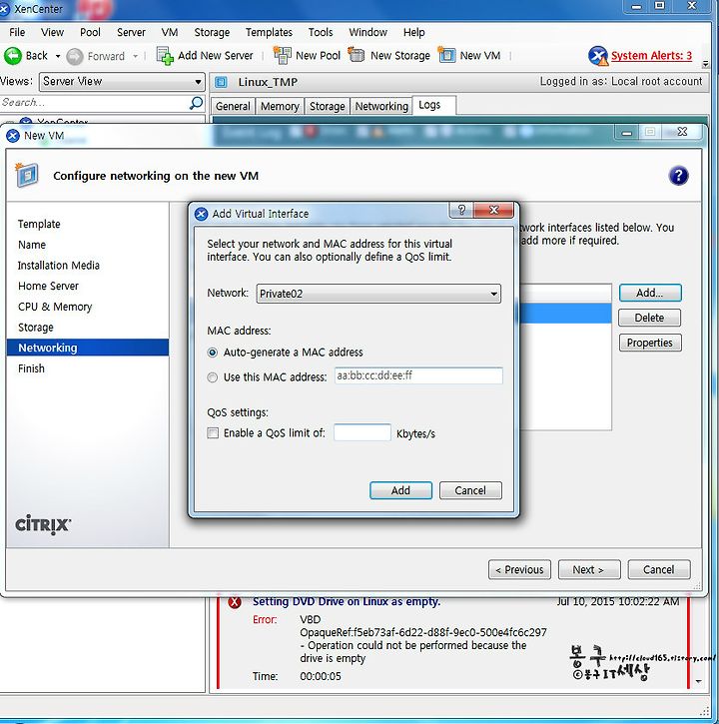Select the CPU & Memory wizard step
The width and height of the screenshot is (719, 724).
(x=55, y=307)
